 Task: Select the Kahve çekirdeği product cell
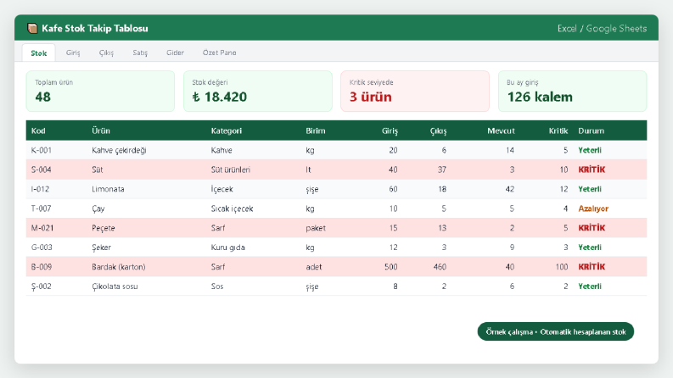(x=119, y=150)
